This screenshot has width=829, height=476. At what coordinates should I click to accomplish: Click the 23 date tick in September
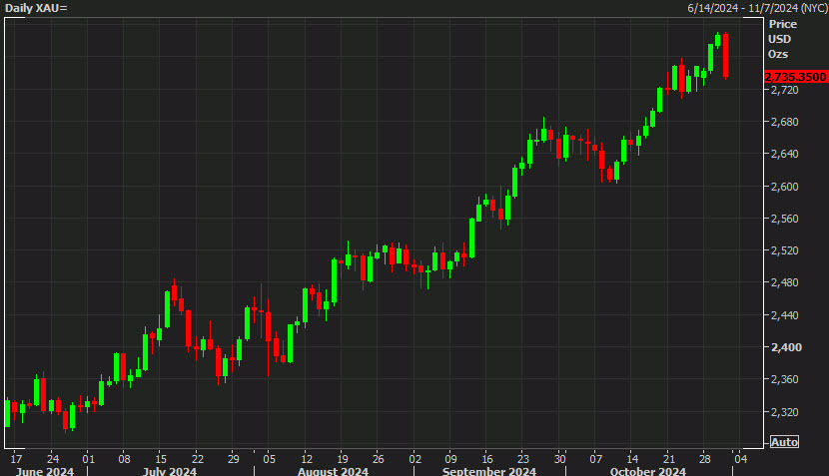523,459
